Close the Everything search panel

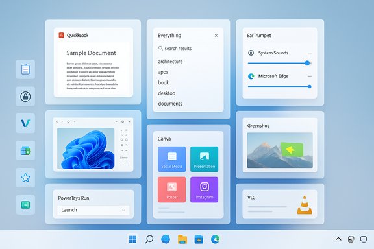tap(216, 36)
